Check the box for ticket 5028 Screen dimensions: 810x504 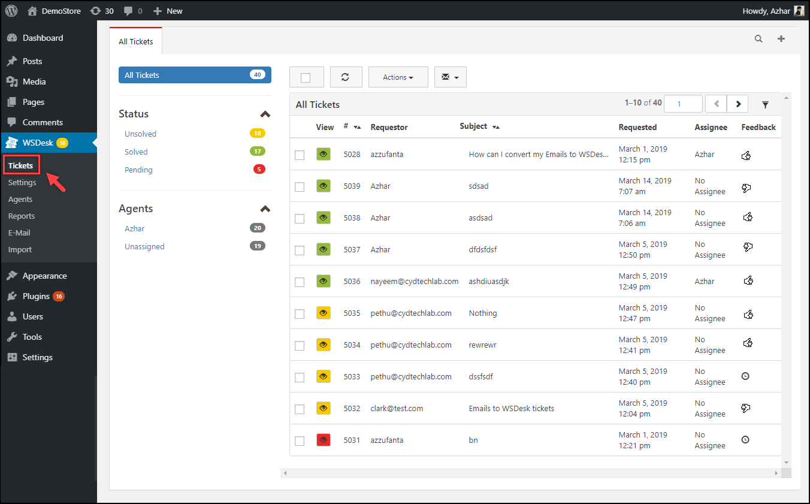[300, 155]
